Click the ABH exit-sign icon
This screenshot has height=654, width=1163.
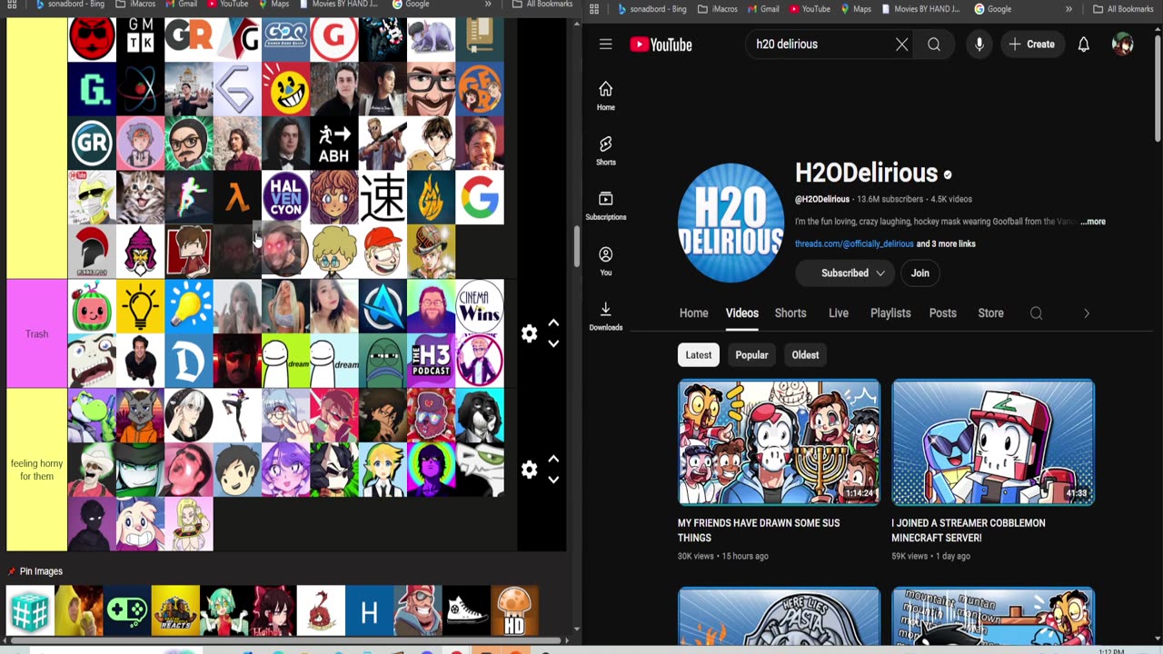coord(334,143)
